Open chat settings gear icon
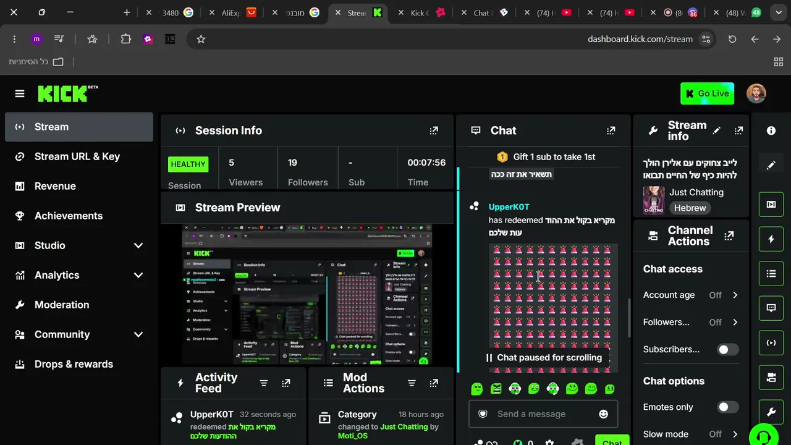 (549, 443)
